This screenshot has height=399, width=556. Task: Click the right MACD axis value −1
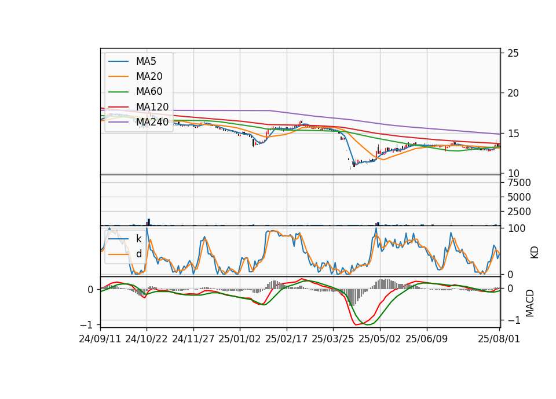pos(514,320)
